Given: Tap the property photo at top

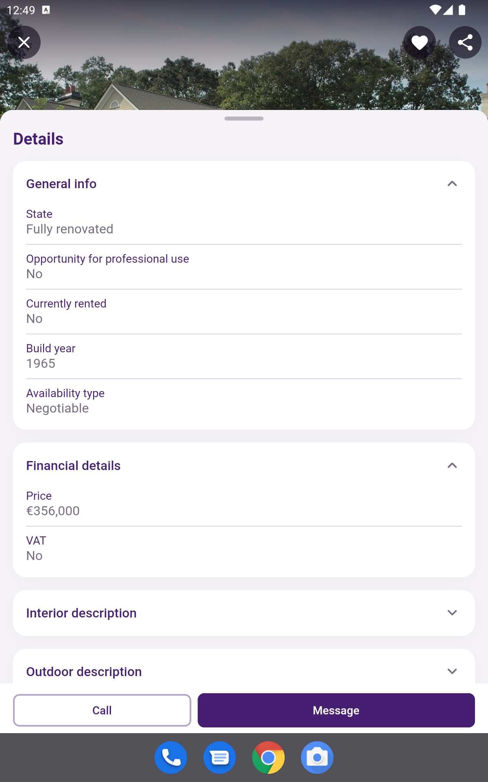Looking at the screenshot, I should (x=244, y=77).
